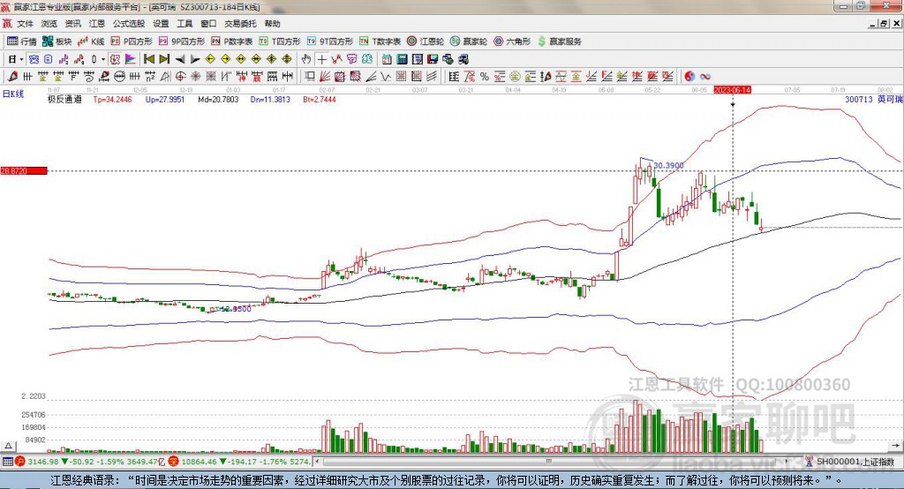This screenshot has width=904, height=489.
Task: Click the 极反通道 indicator label
Action: pyautogui.click(x=64, y=99)
